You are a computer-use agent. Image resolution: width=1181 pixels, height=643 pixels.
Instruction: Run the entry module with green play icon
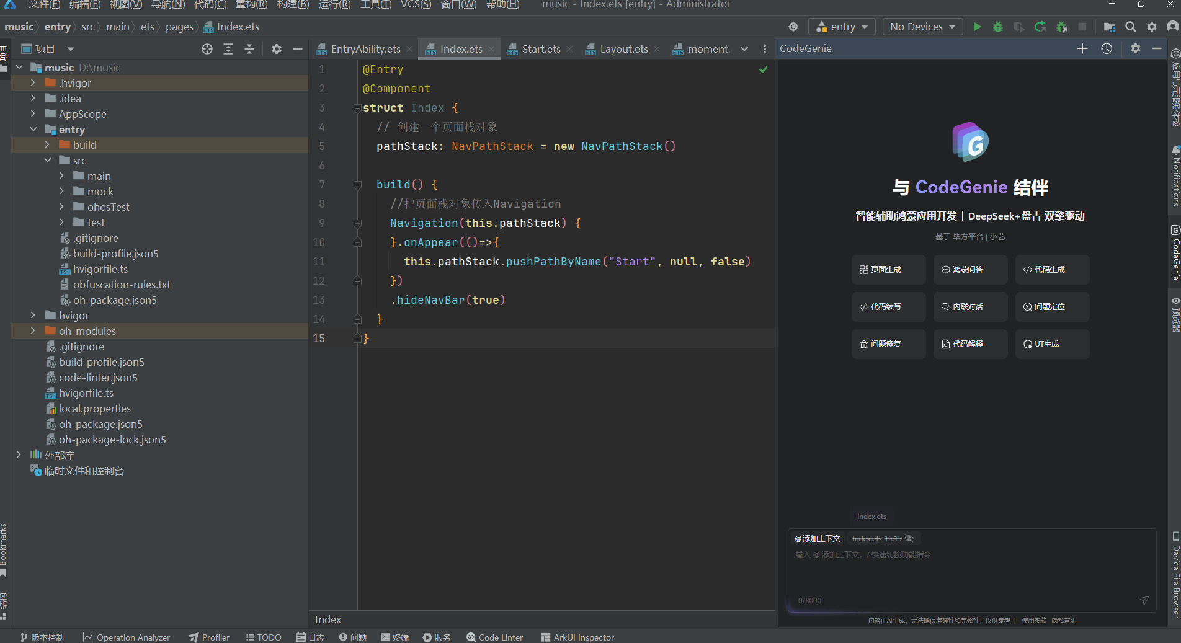(x=977, y=27)
